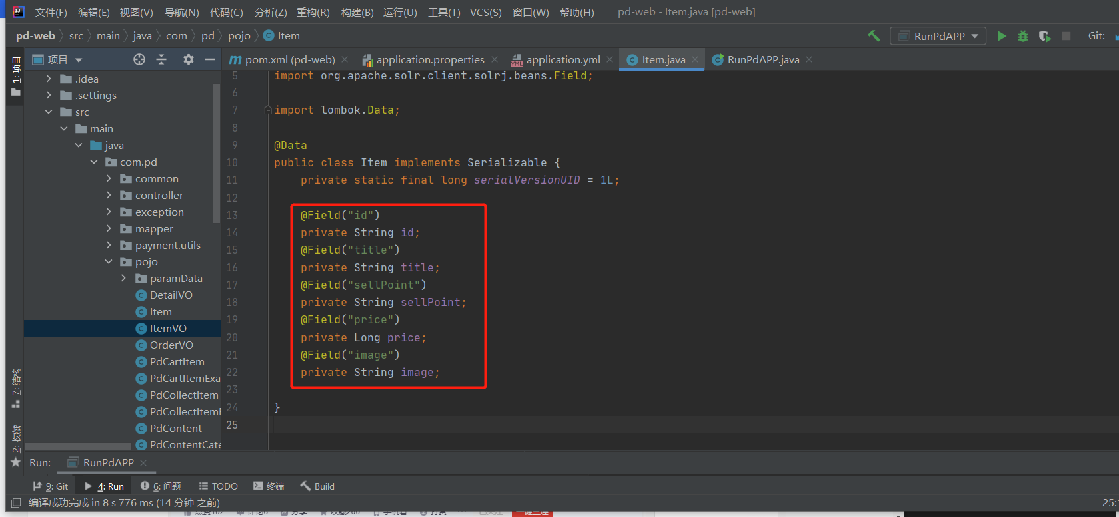Select PdCartItem class in tree
The image size is (1119, 517).
(x=170, y=361)
